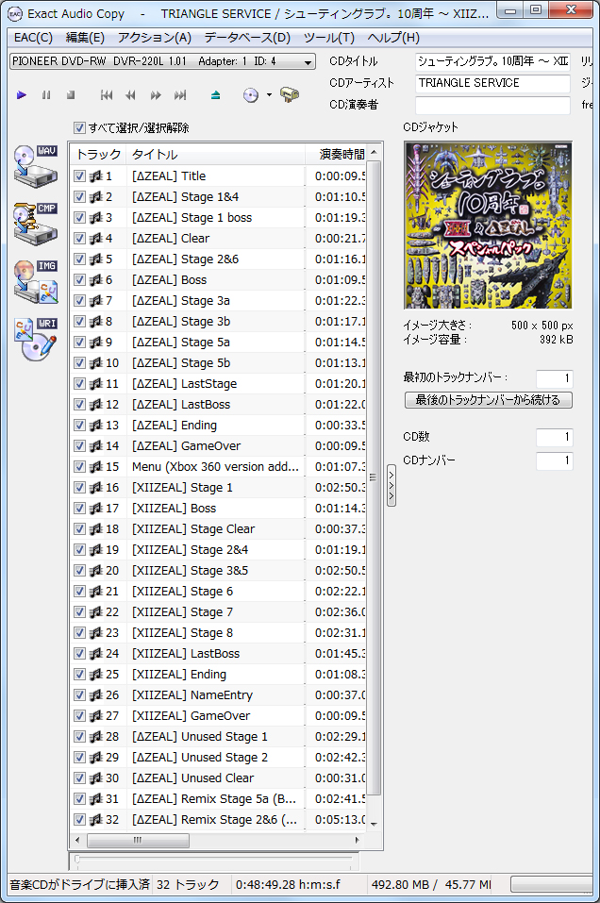
Task: Sort by タイトル column header
Action: tap(216, 155)
